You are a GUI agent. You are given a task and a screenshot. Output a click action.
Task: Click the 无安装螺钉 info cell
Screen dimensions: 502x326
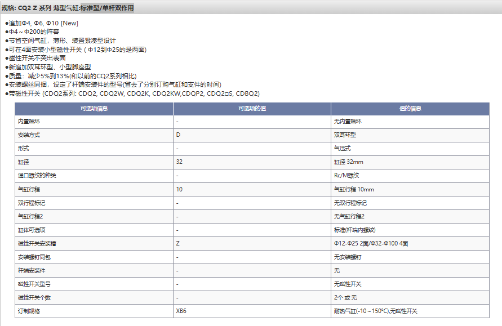(348, 257)
